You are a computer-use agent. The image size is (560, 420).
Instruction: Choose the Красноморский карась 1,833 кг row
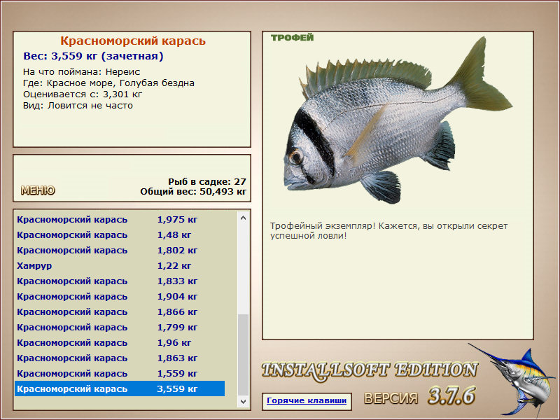point(120,281)
